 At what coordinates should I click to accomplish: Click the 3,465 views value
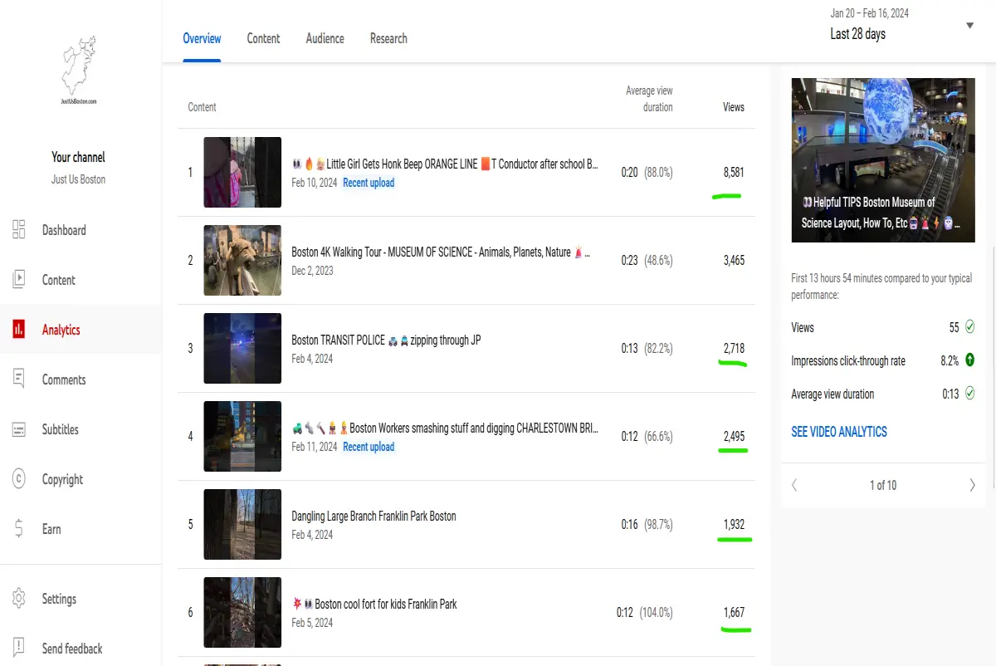click(x=734, y=261)
